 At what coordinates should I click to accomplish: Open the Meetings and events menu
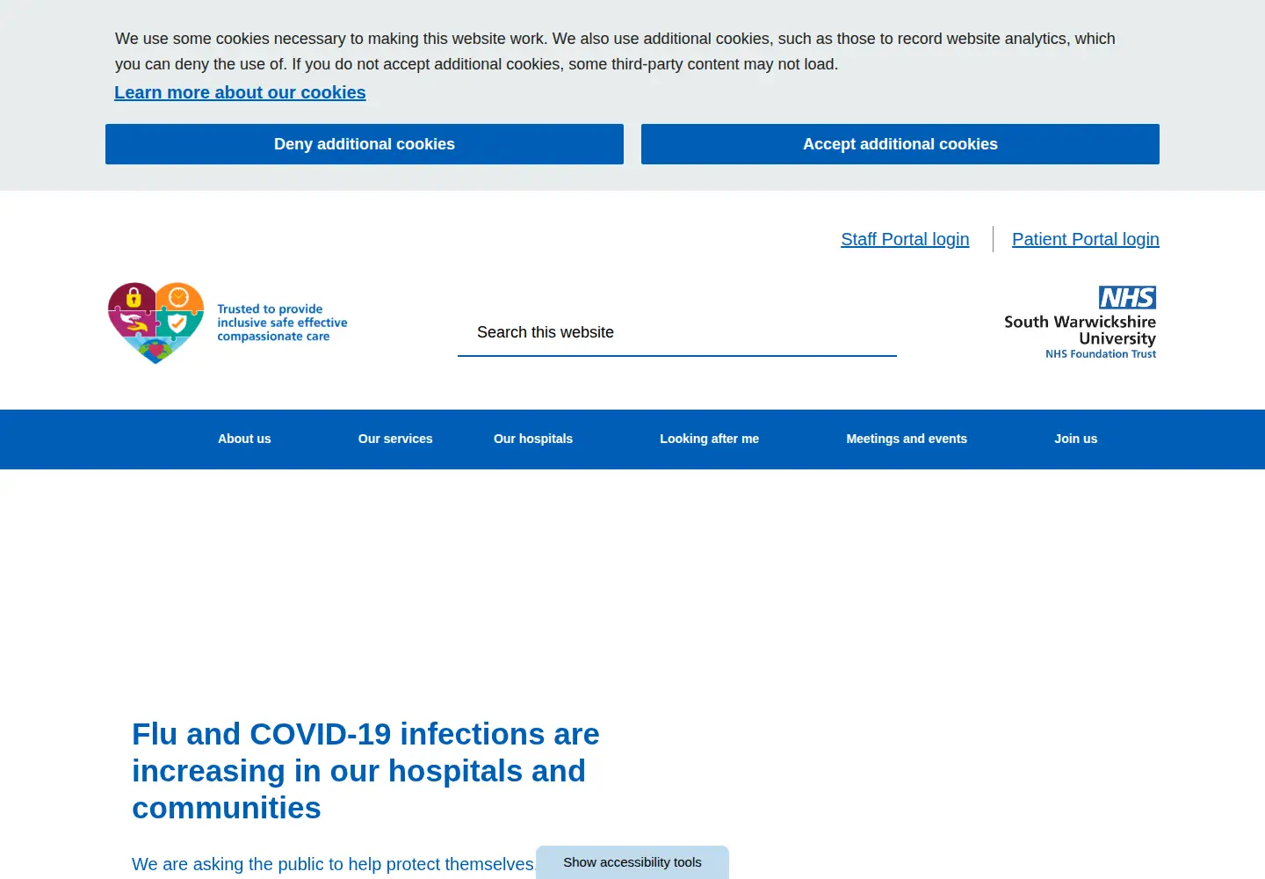[x=907, y=439]
